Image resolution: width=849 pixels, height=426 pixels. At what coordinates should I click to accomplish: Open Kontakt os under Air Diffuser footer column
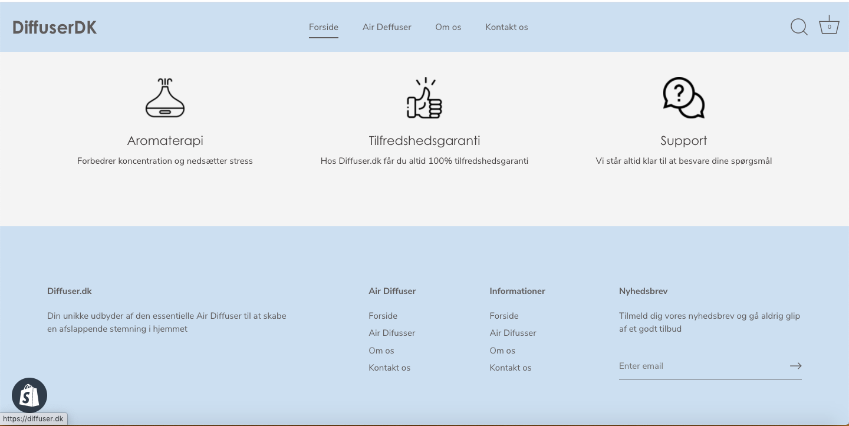390,368
